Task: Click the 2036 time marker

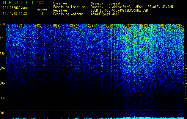Action: coord(109,26)
